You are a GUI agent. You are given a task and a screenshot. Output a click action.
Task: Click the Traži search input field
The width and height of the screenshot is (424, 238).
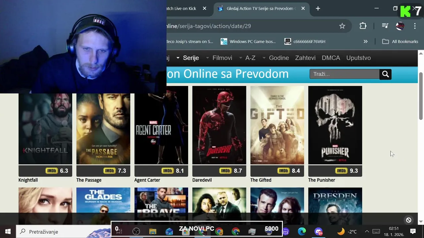(x=344, y=74)
